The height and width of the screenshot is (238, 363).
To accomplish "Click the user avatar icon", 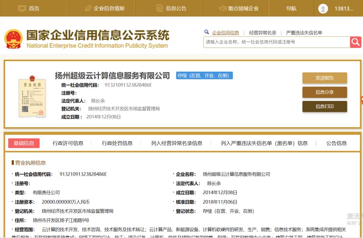I will coord(323,9).
